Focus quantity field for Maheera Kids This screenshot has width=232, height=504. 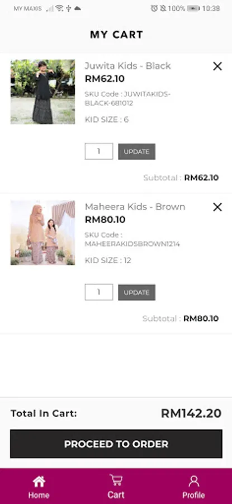pos(99,292)
